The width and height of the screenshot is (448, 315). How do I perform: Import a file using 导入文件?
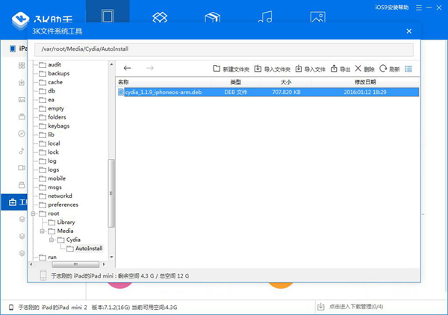(x=310, y=69)
